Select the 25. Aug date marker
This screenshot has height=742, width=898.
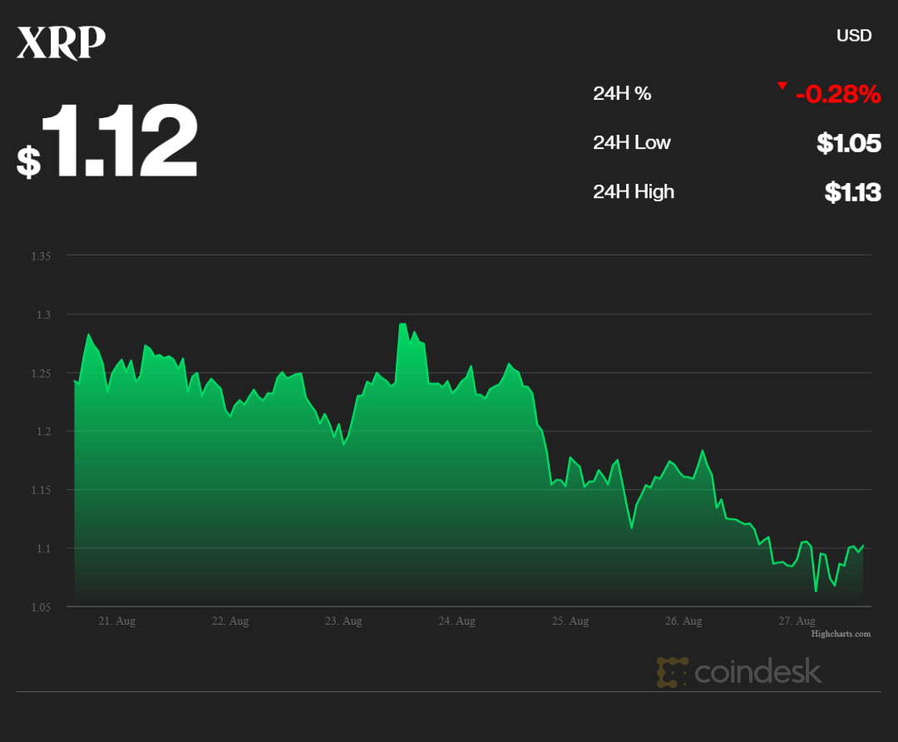570,621
